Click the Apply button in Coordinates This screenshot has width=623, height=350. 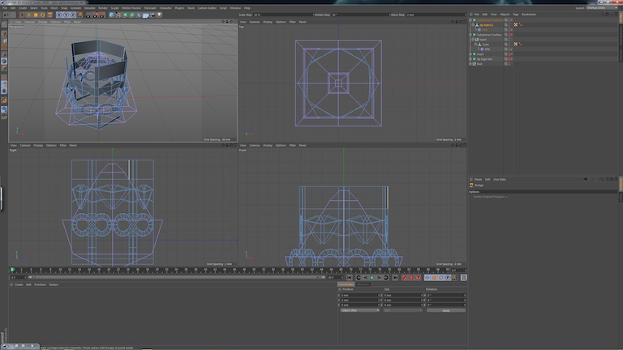pyautogui.click(x=446, y=310)
